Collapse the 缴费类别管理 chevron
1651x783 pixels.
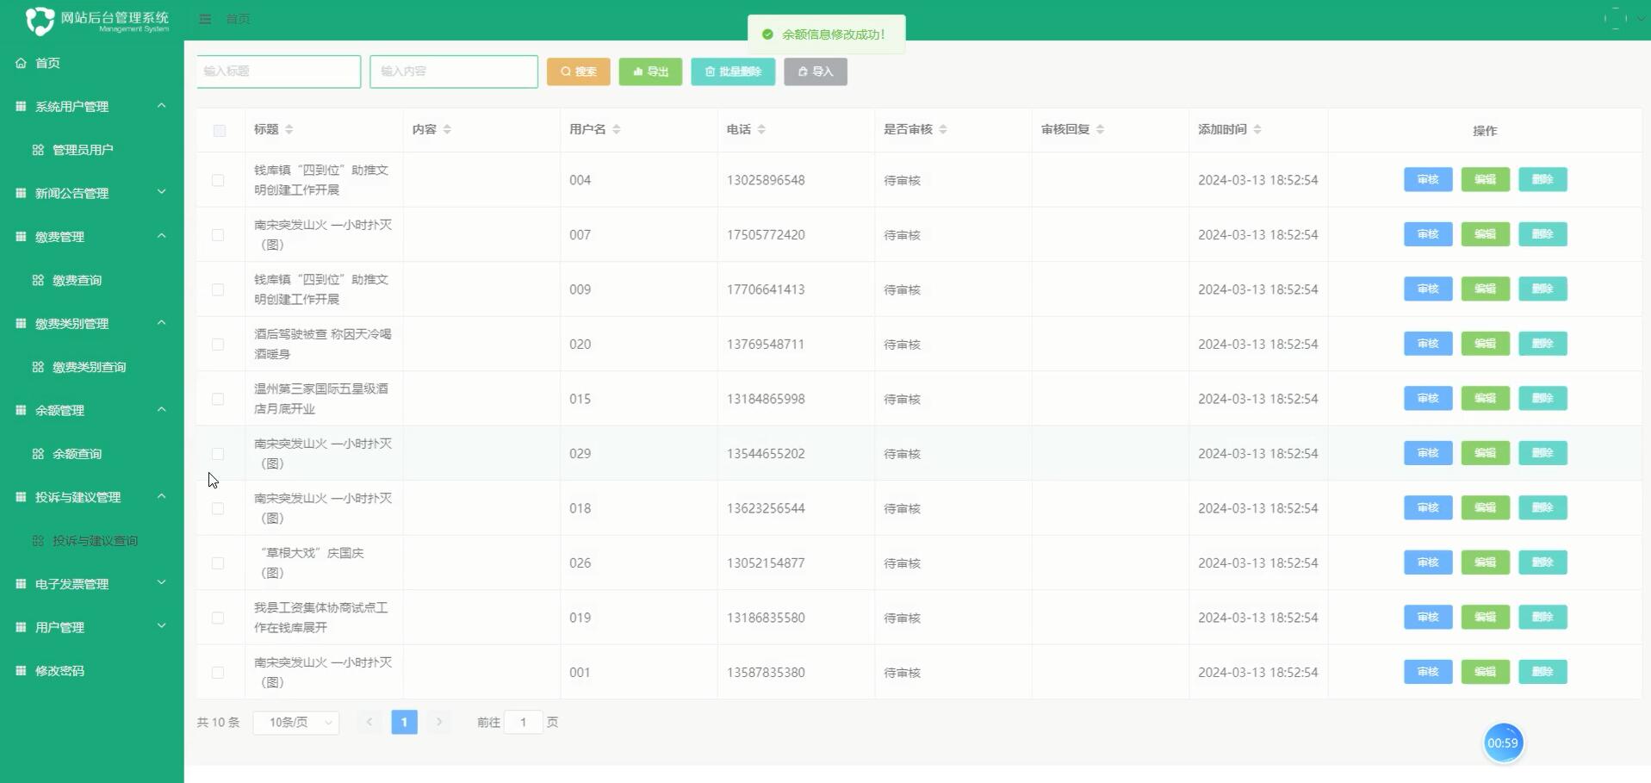pos(161,322)
